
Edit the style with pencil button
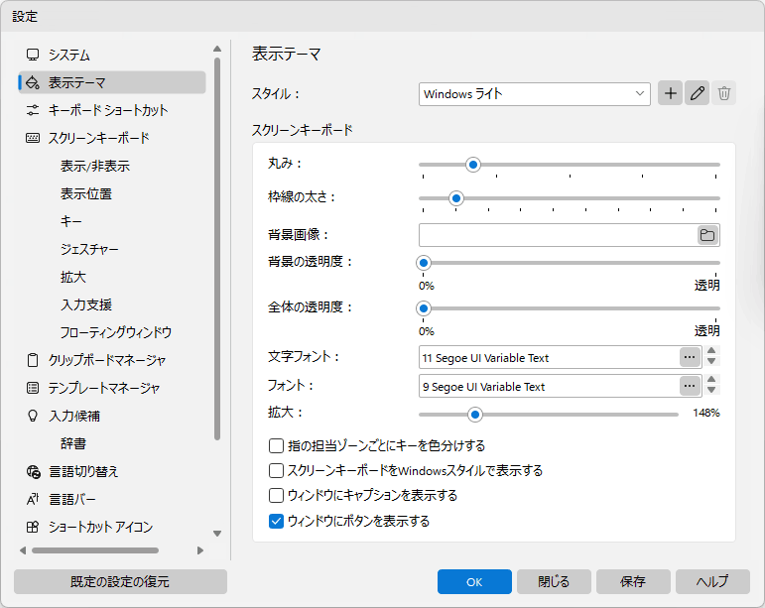(698, 93)
